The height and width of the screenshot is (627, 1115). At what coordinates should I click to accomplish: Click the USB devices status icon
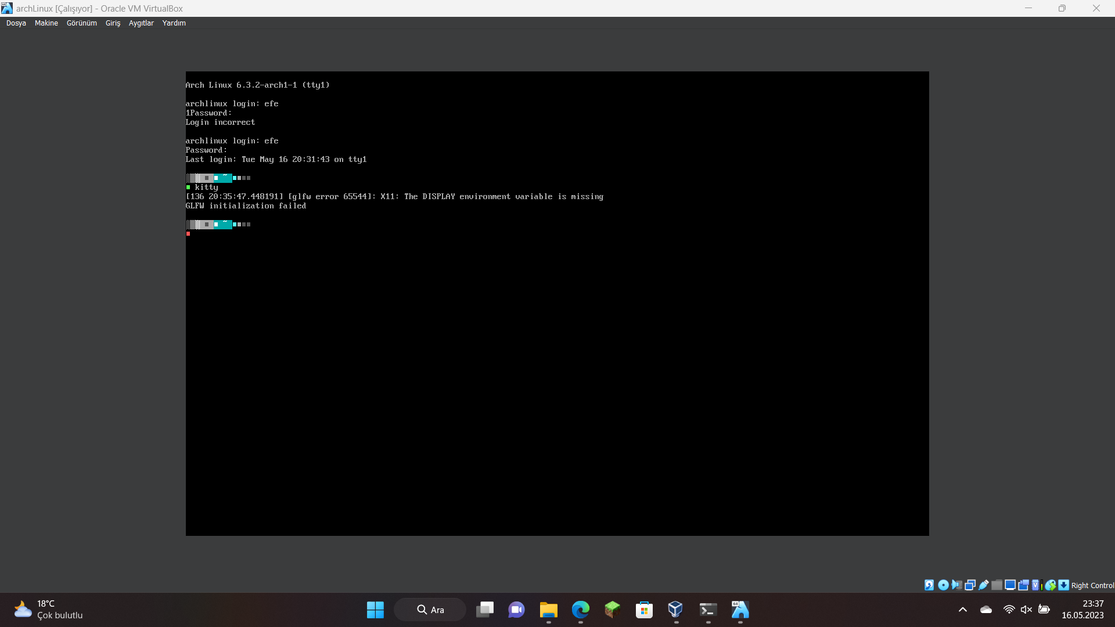point(983,585)
